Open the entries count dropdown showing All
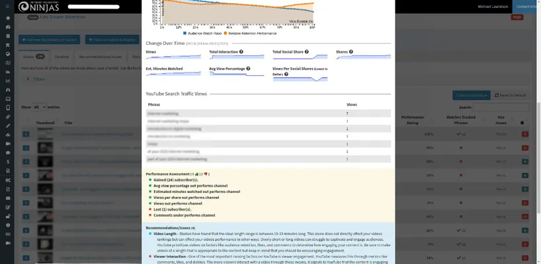The width and height of the screenshot is (541, 264). tap(39, 106)
